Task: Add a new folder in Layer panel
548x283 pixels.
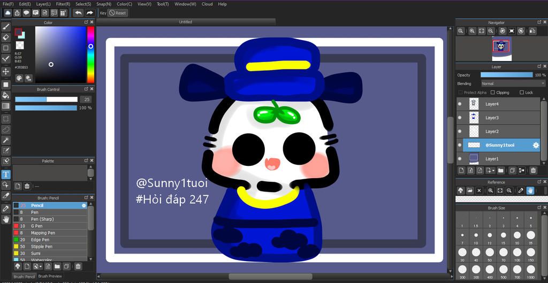Action: pyautogui.click(x=501, y=171)
